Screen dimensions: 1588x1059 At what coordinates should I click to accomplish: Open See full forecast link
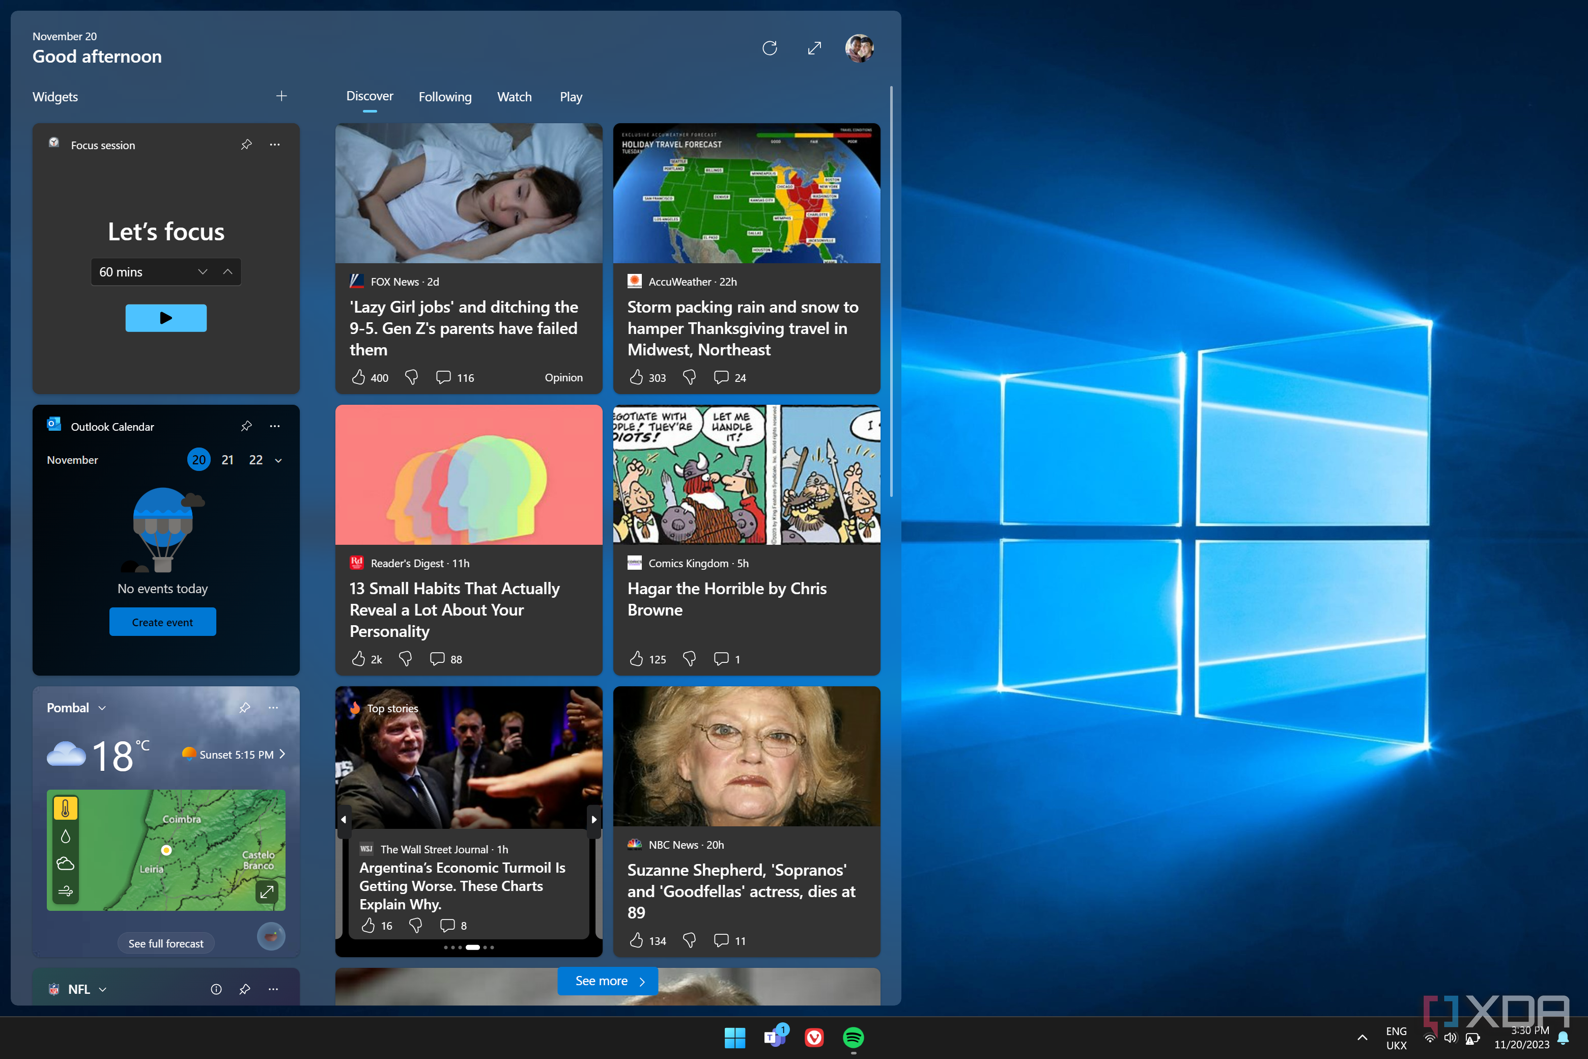165,943
